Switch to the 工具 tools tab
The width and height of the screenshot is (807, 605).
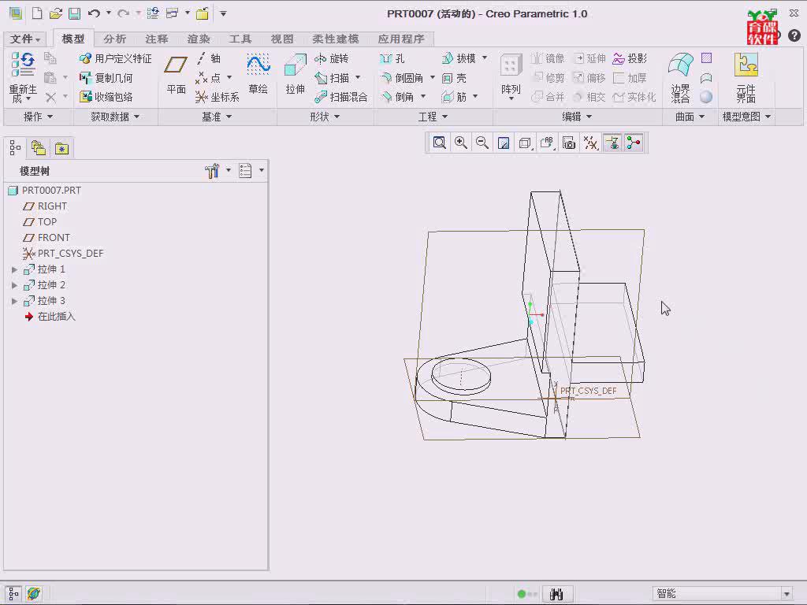click(x=240, y=39)
